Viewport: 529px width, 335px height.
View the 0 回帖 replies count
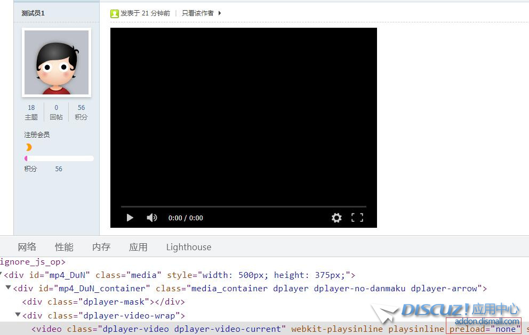coord(56,112)
